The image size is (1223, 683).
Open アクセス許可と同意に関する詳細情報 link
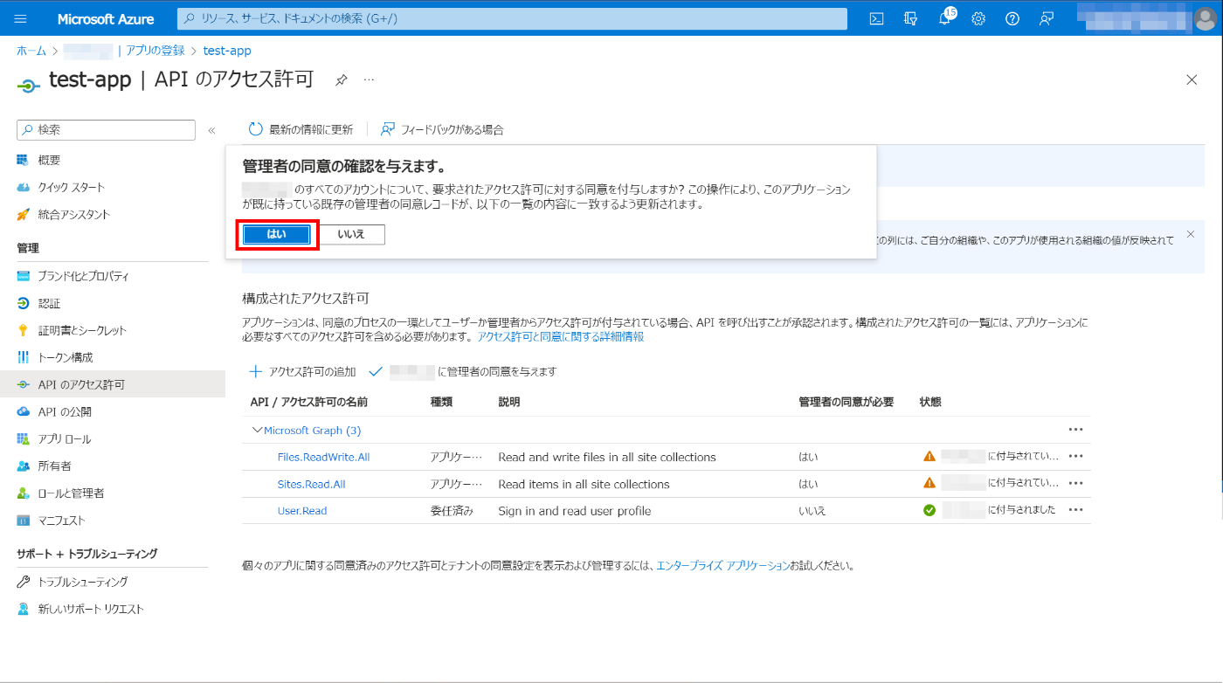[x=561, y=336]
